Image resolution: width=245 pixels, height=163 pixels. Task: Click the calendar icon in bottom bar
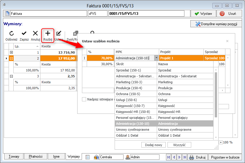coord(88,157)
